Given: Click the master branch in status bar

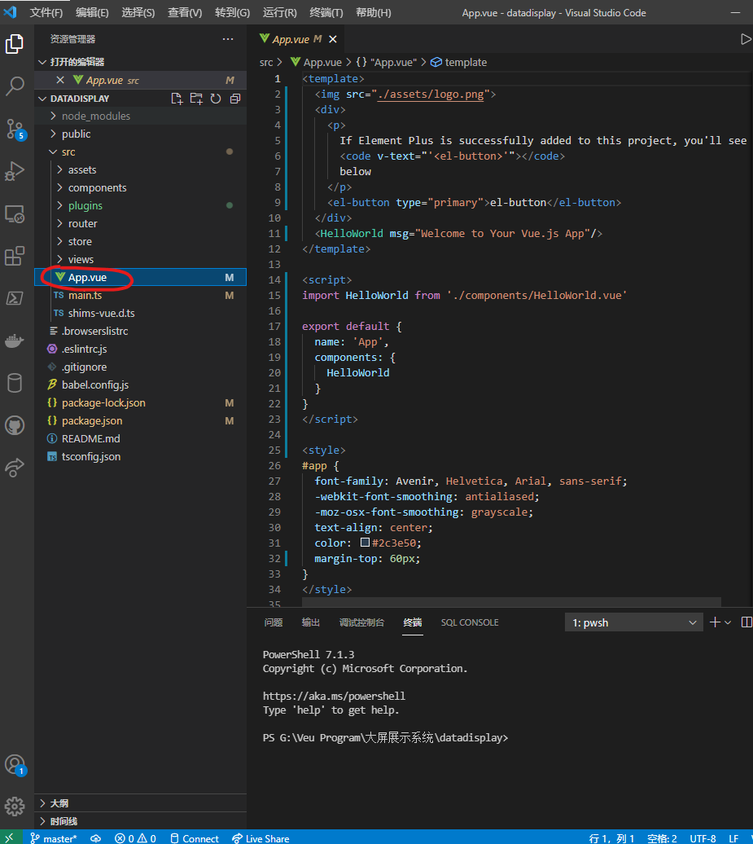Looking at the screenshot, I should point(54,838).
